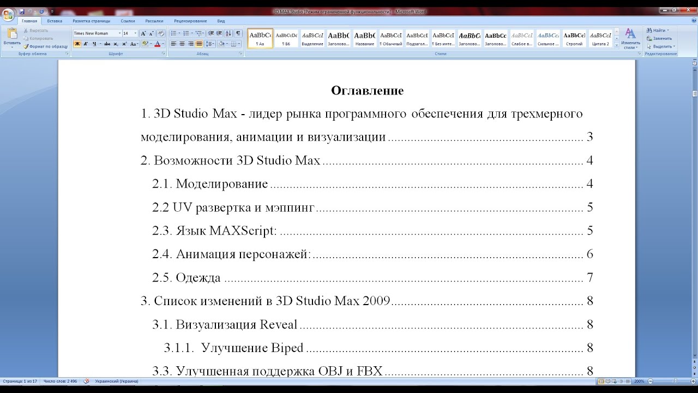This screenshot has height=393, width=698.
Task: Save document from Quick Access Toolbar
Action: 22,11
